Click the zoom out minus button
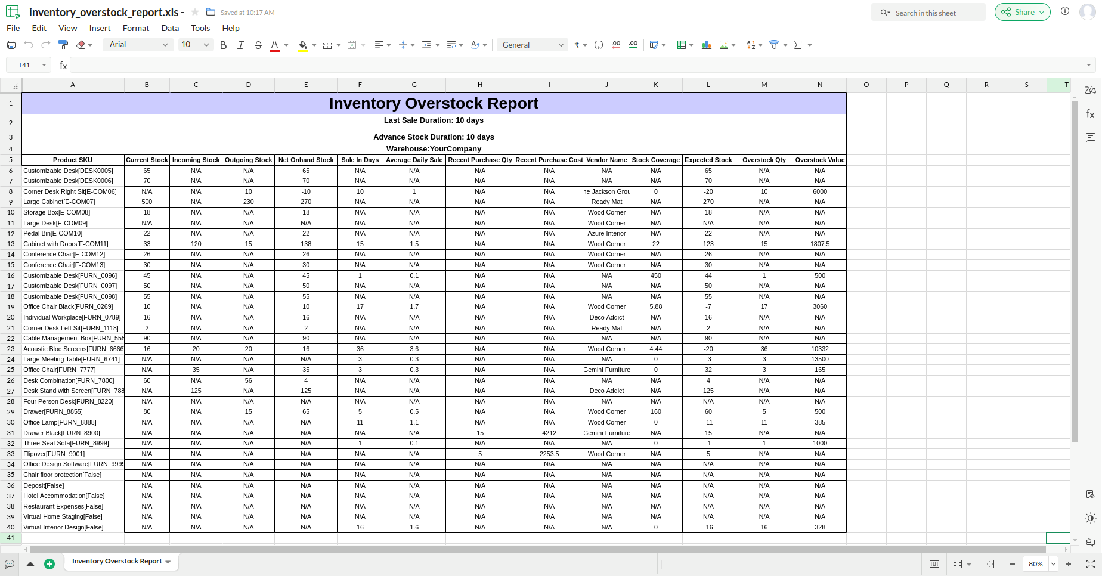The image size is (1102, 576). tap(1012, 564)
